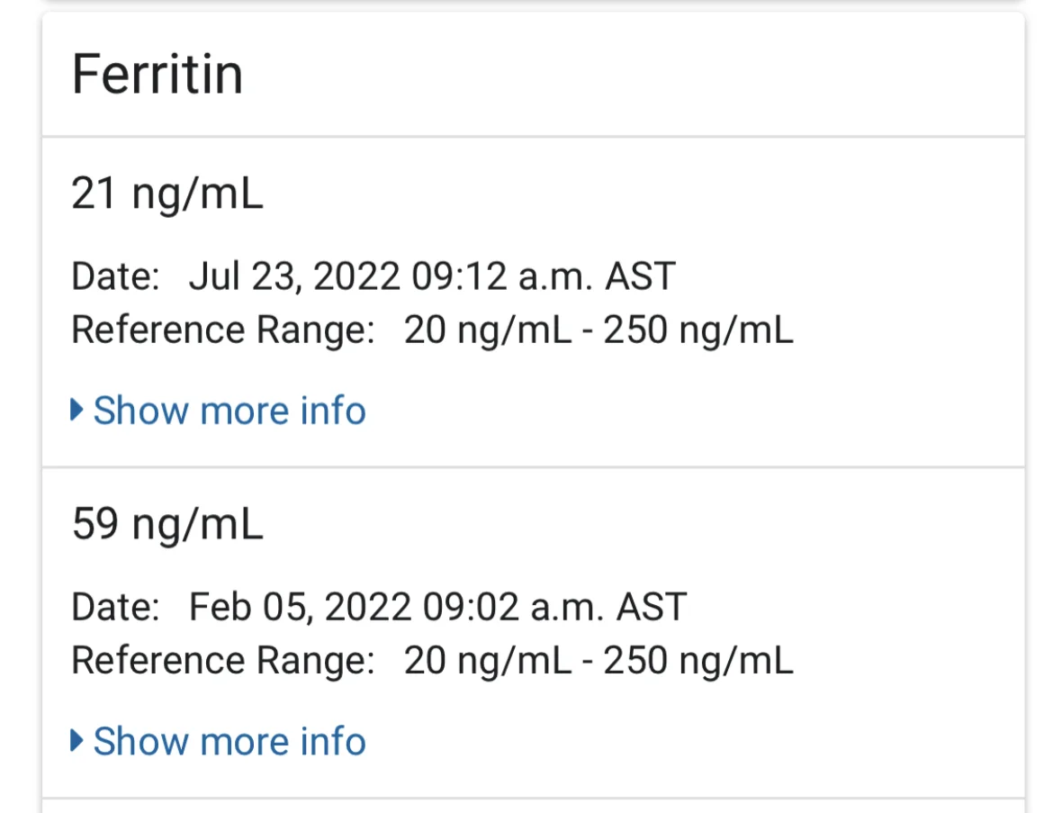Click "Reference Range:" label under the February result

coord(222,662)
